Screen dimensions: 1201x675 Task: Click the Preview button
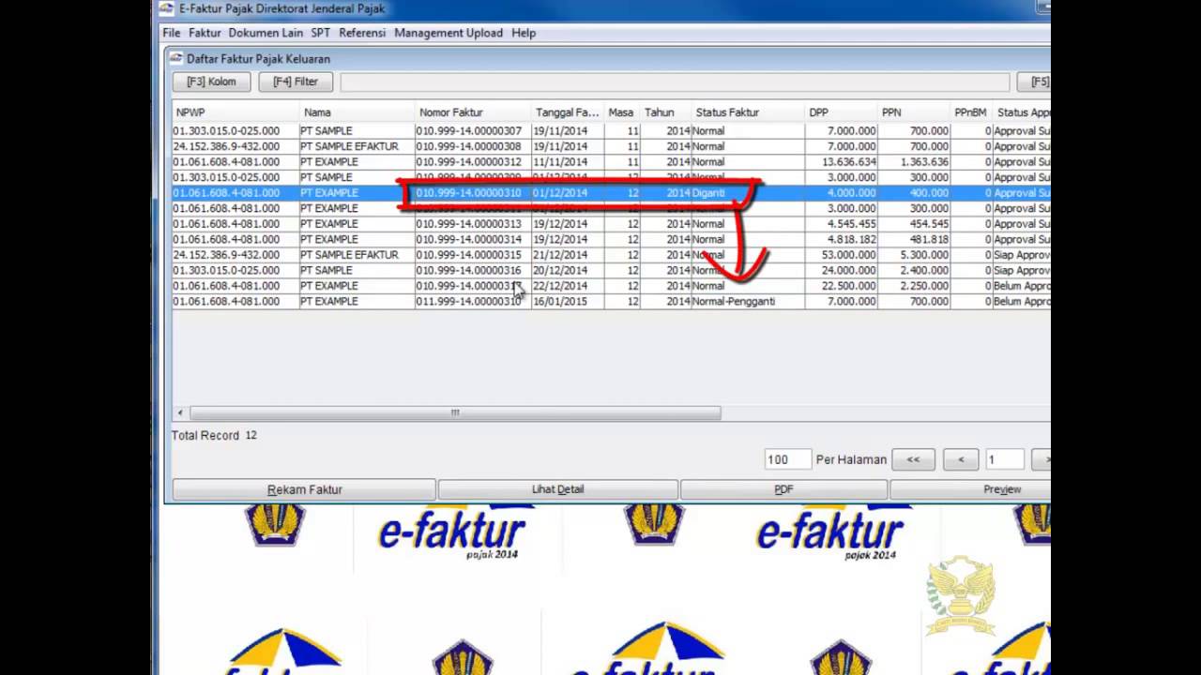970,489
